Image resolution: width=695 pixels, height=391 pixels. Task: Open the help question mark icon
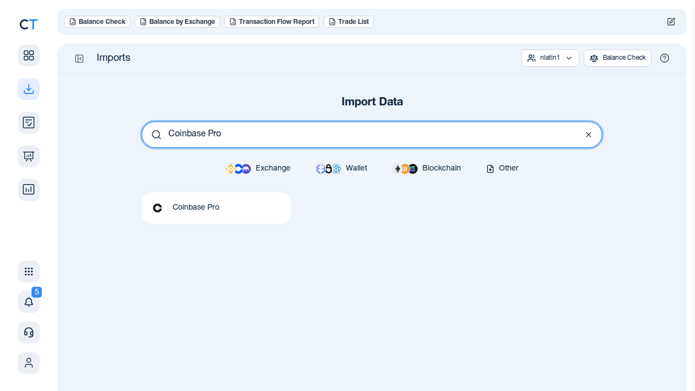[x=665, y=58]
